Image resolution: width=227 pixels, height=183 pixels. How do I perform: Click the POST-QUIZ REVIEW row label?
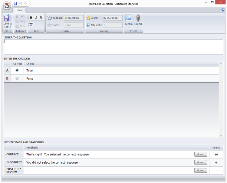(14, 170)
